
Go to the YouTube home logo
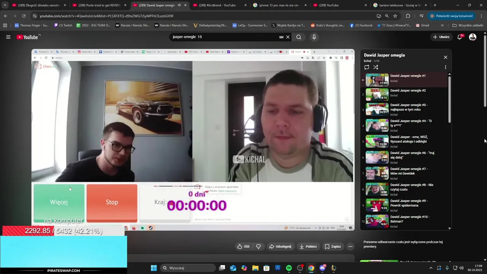pyautogui.click(x=27, y=37)
